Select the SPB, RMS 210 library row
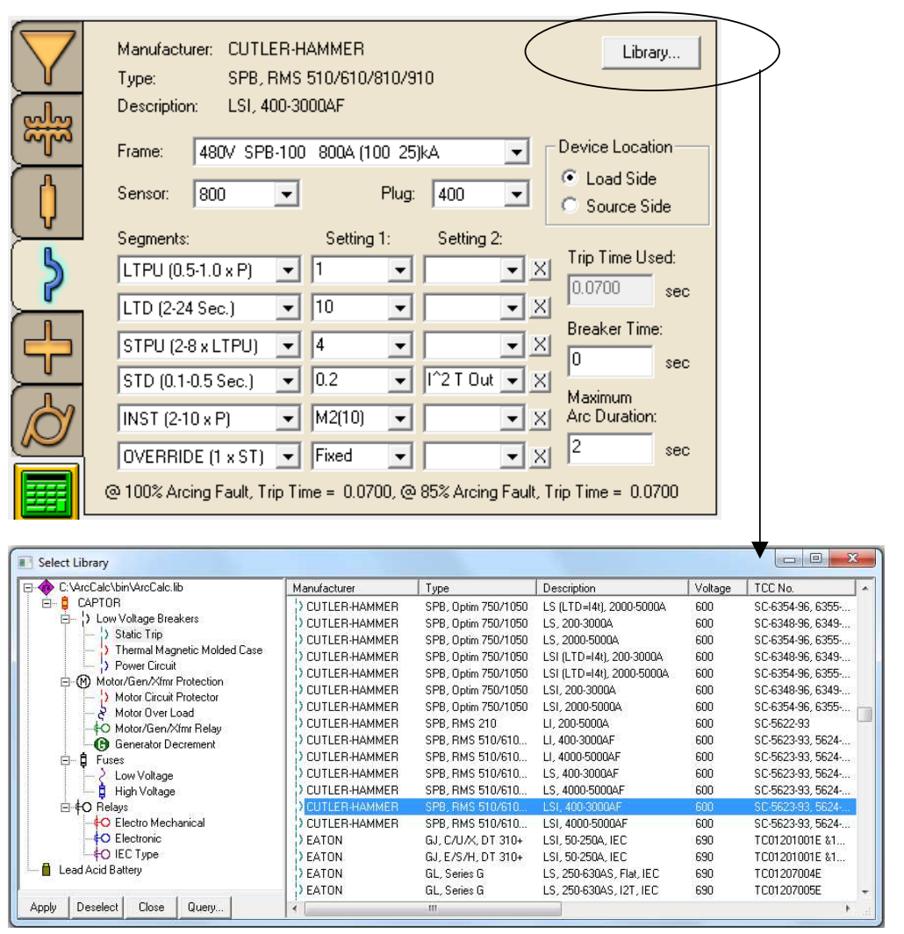904x934 pixels. click(575, 723)
